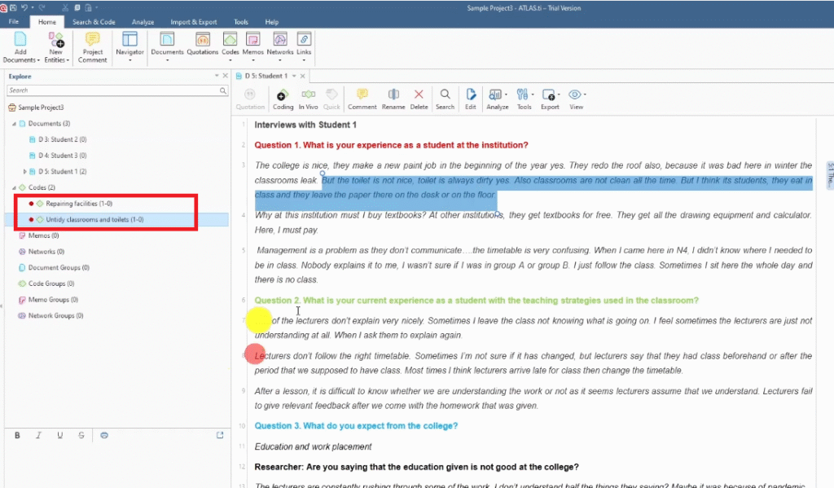This screenshot has width=834, height=488.
Task: Toggle Underline formatting in comment editor
Action: coord(60,436)
